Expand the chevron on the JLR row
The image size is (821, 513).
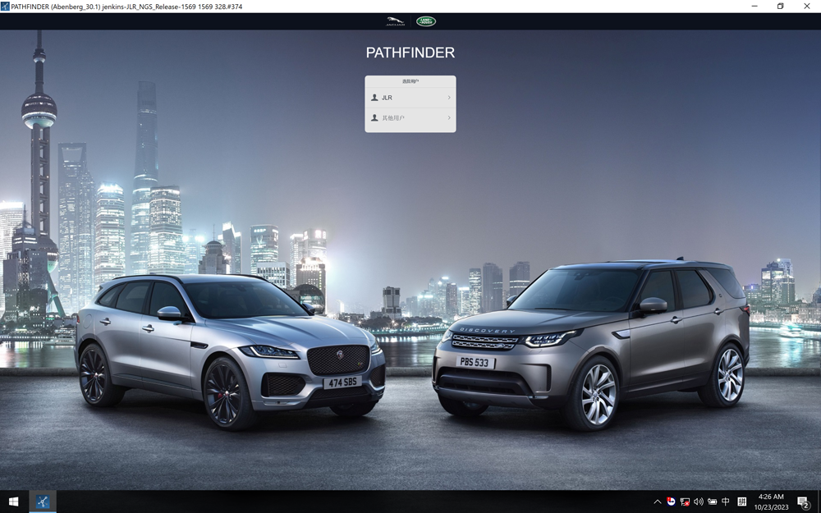pyautogui.click(x=449, y=98)
